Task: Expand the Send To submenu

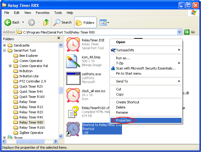Action: (146, 81)
